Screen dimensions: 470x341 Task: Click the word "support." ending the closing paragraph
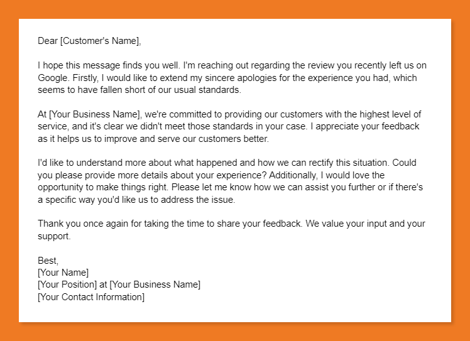click(54, 237)
